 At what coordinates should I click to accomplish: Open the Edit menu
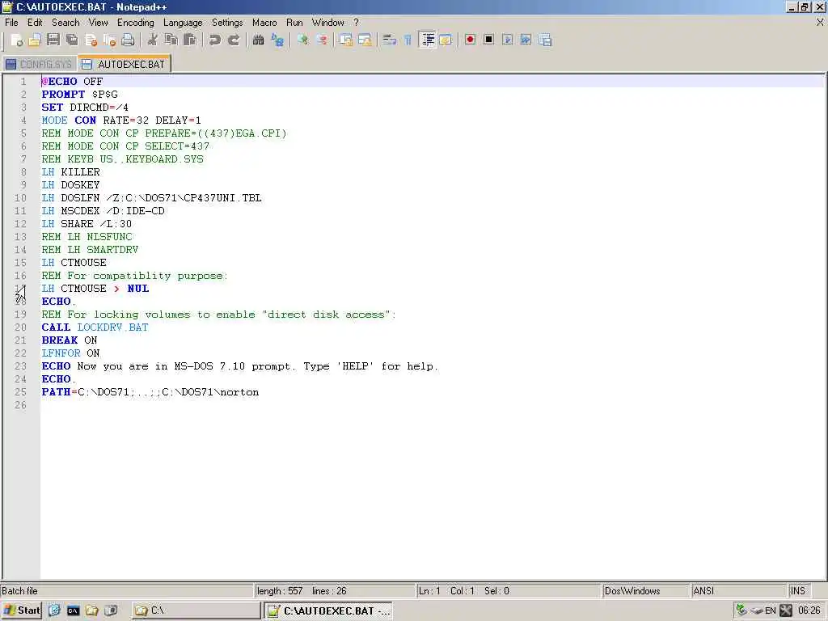coord(35,23)
